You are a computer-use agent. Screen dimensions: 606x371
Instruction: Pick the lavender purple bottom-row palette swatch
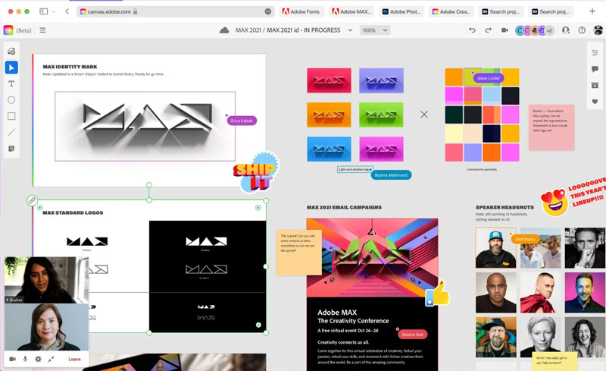coord(473,152)
